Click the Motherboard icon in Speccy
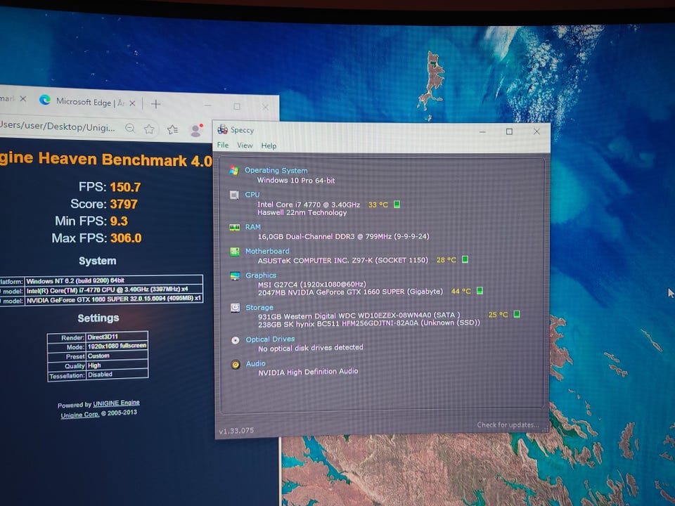675x506 pixels. [x=234, y=252]
